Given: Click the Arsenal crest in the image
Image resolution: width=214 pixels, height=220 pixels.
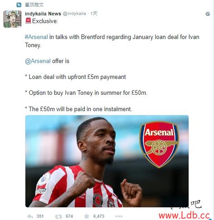Looking at the screenshot, I should (159, 144).
